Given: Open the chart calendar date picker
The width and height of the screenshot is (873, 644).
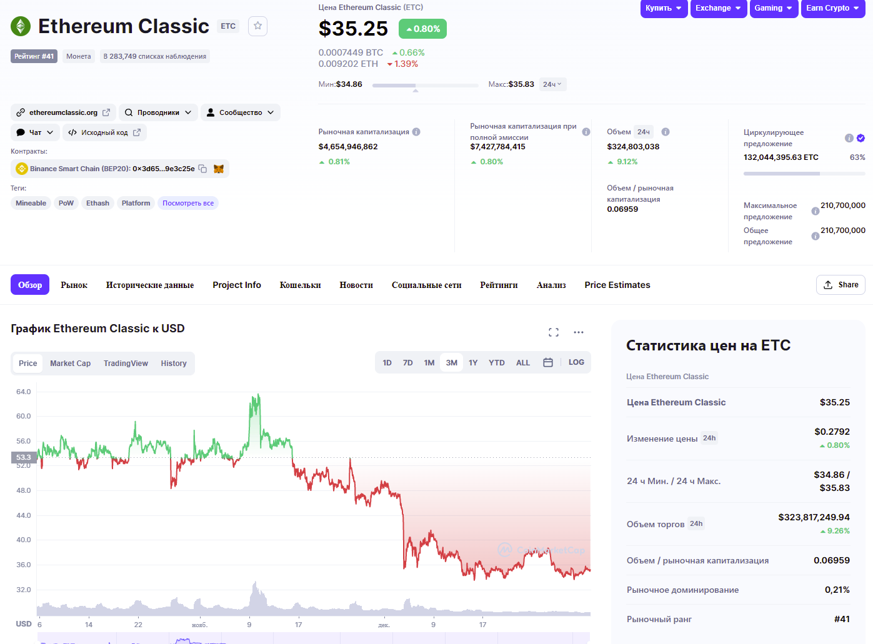Looking at the screenshot, I should coord(548,362).
